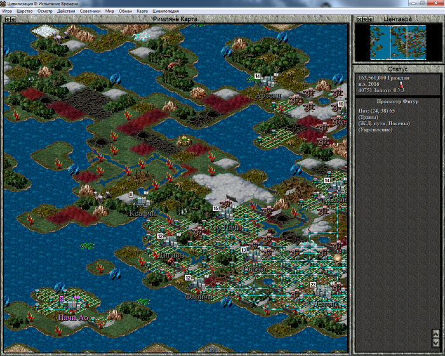The width and height of the screenshot is (445, 356).
Task: Click the leftmost button on the Римляне Карта title bar
Action: tap(7, 20)
